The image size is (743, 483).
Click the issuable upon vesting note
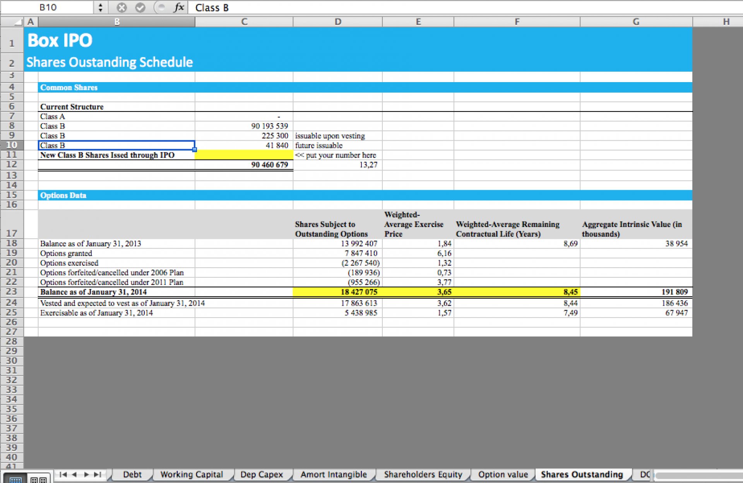(330, 136)
